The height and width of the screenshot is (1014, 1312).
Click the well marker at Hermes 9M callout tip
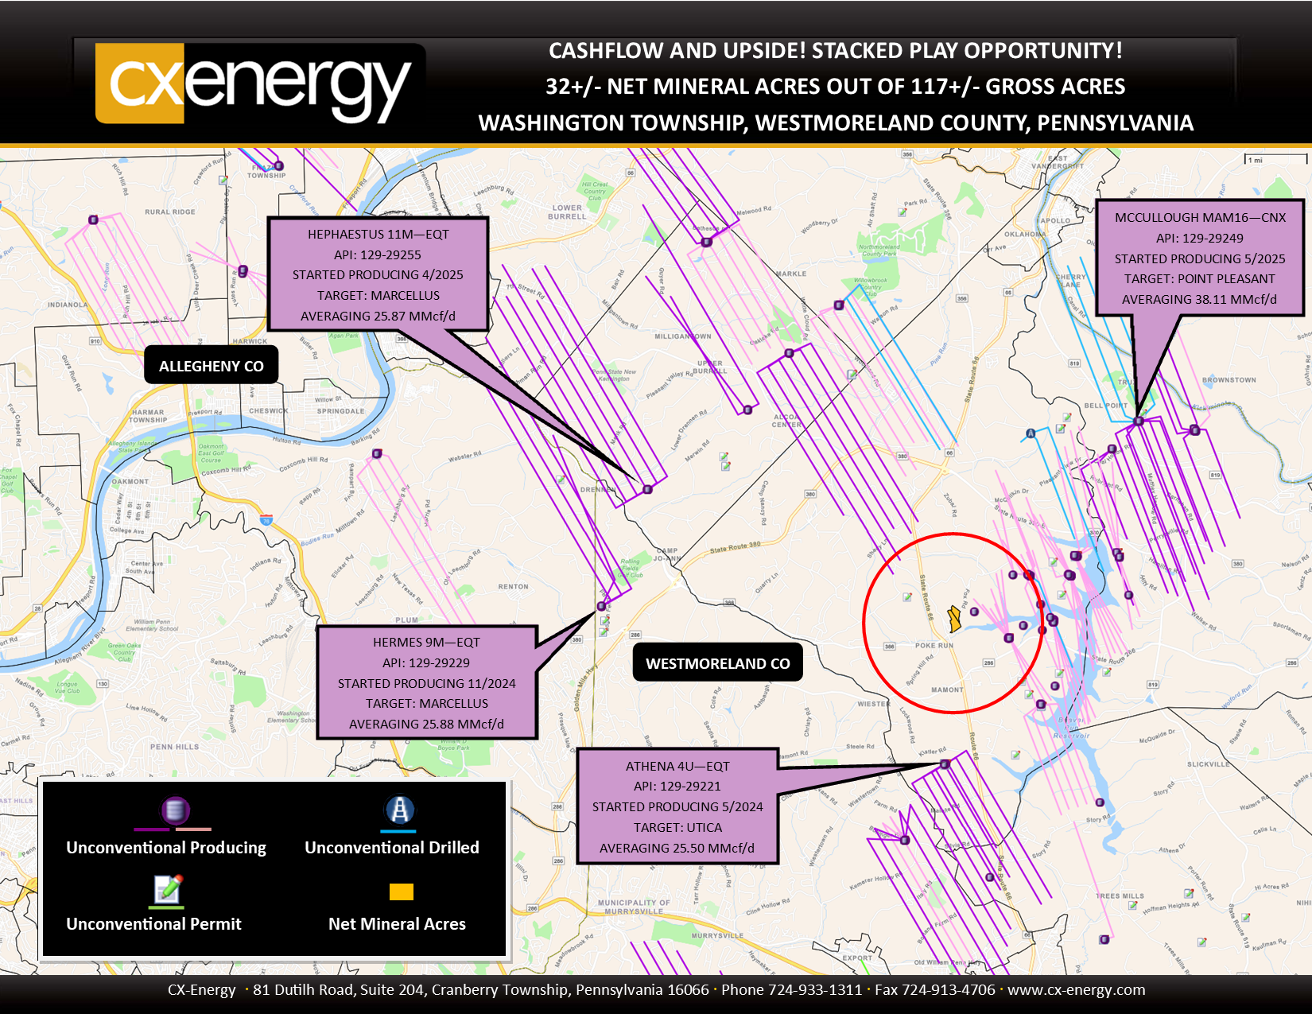tap(601, 606)
